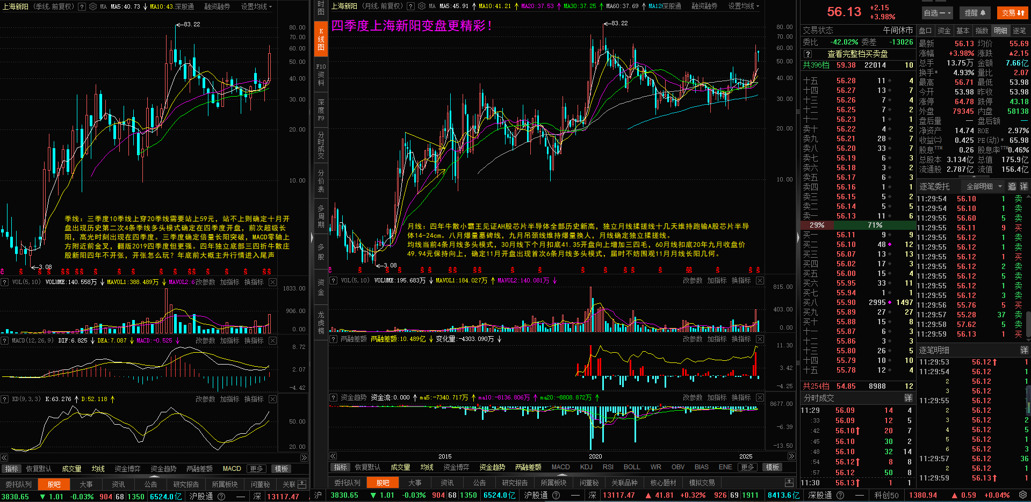
Task: Click scrollbar of 逐笔委托 list
Action: point(1028,325)
